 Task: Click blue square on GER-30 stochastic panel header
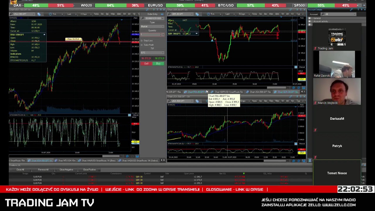(296, 67)
